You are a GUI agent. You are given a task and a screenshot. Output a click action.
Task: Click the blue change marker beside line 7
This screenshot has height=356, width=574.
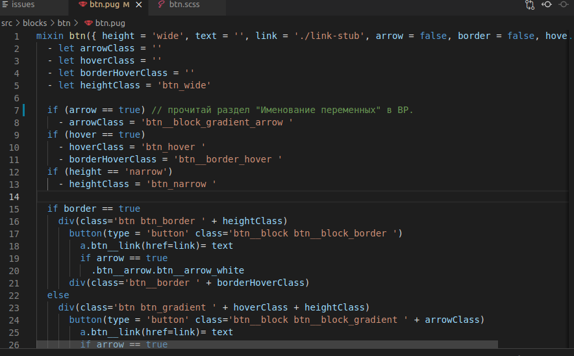coord(24,110)
